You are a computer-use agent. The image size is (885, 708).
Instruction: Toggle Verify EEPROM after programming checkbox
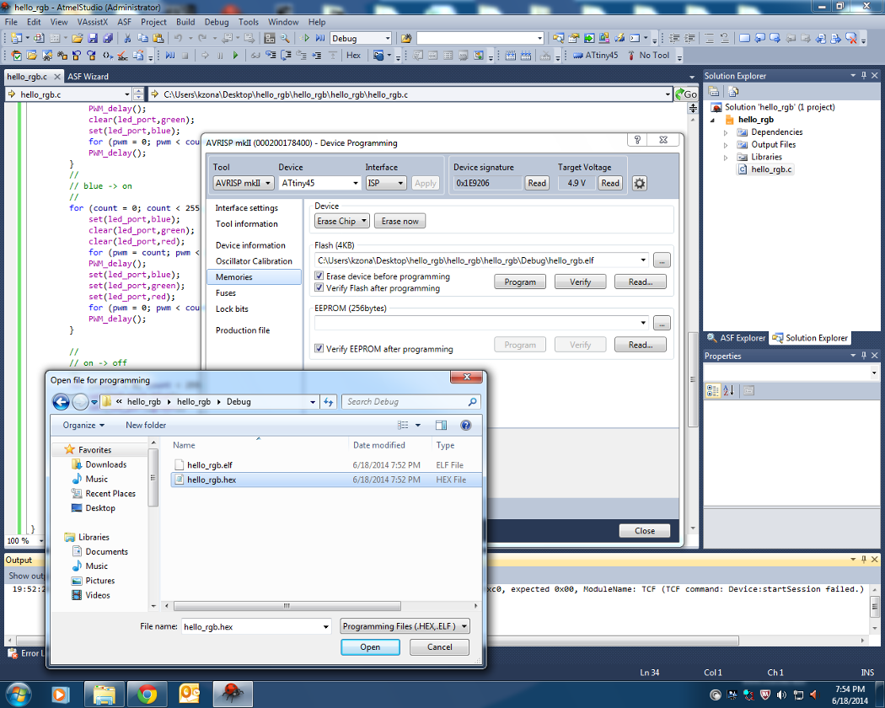click(x=319, y=348)
